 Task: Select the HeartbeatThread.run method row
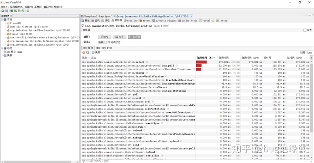click(x=195, y=69)
